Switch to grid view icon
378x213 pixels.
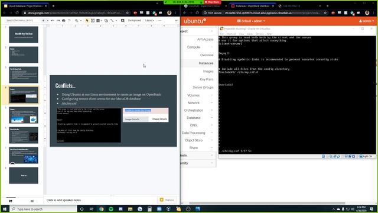tap(32, 201)
